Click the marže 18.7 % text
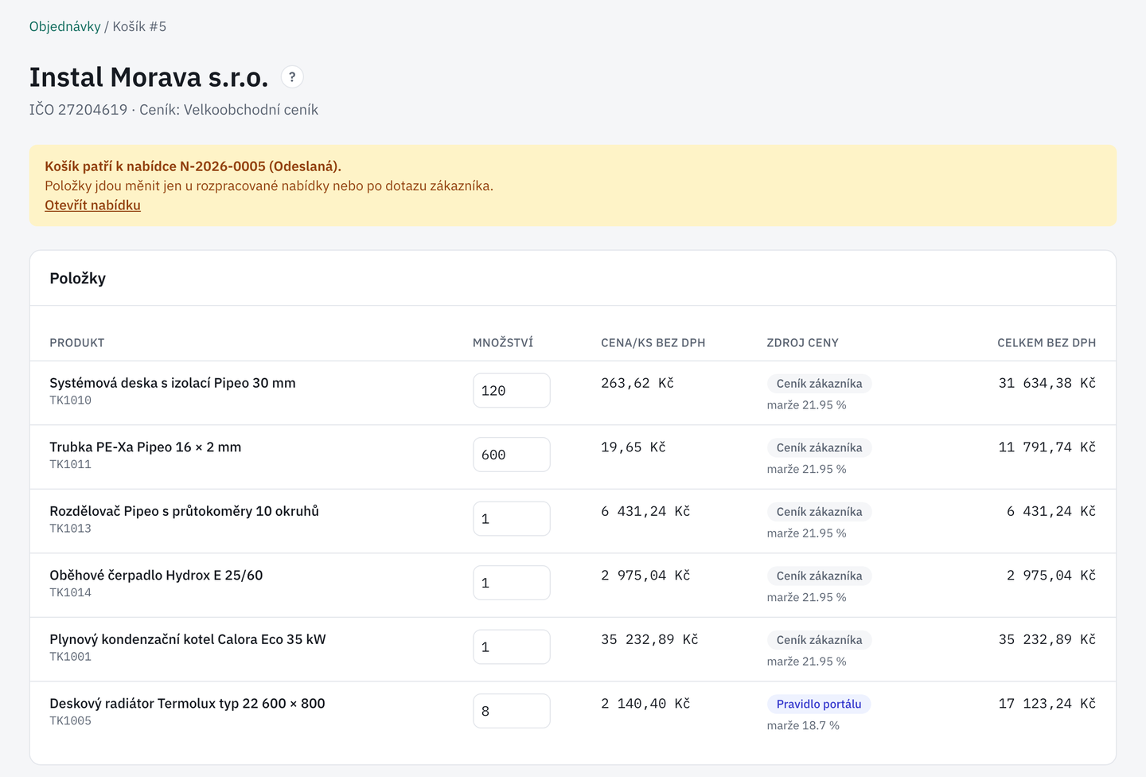The image size is (1146, 777). [803, 725]
